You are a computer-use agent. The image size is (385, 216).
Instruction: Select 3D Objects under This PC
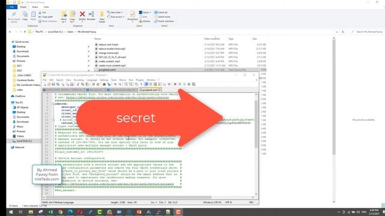click(x=22, y=107)
